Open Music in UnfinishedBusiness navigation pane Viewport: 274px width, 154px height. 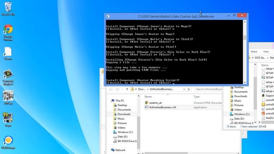pos(119,118)
